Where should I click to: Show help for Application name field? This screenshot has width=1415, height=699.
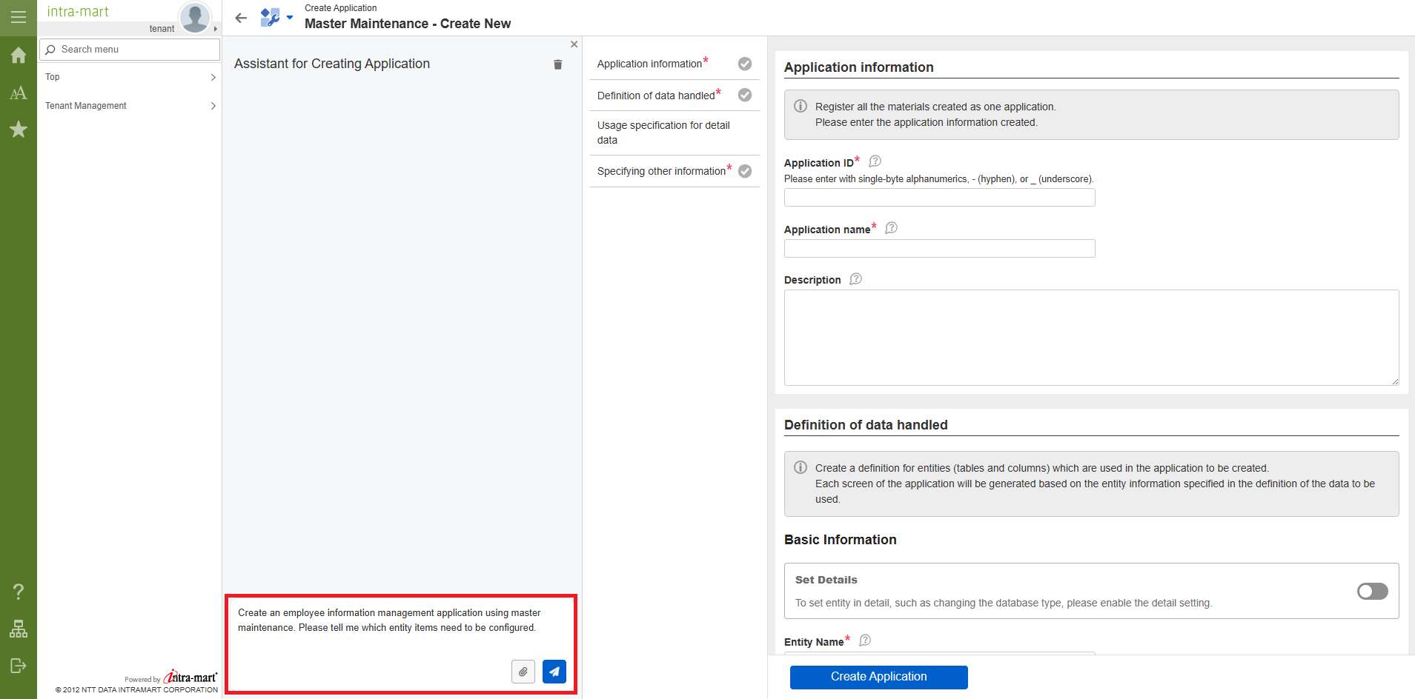pos(892,228)
